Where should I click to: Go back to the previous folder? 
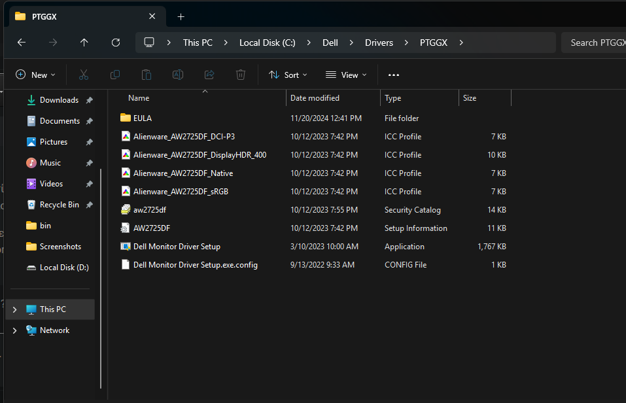click(22, 43)
